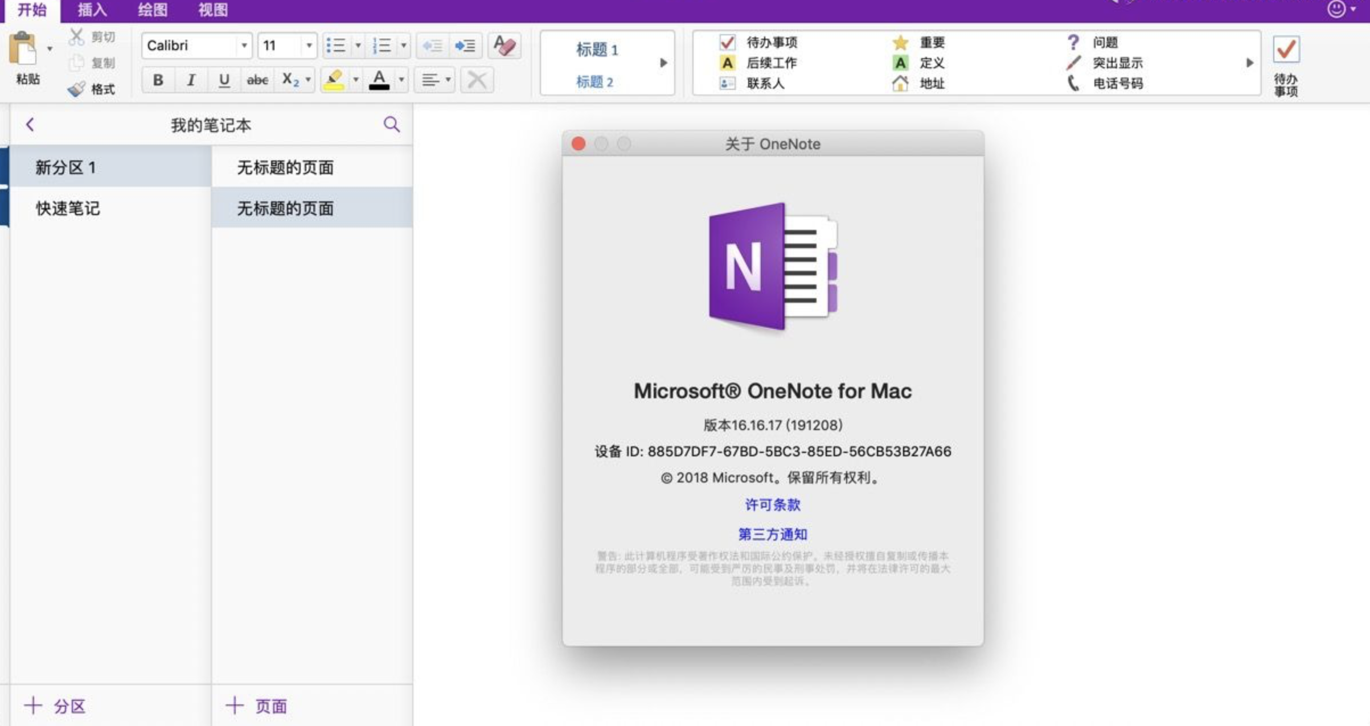Screen dimensions: 1370x726
Task: Click the Paste clipboard icon
Action: tap(23, 49)
